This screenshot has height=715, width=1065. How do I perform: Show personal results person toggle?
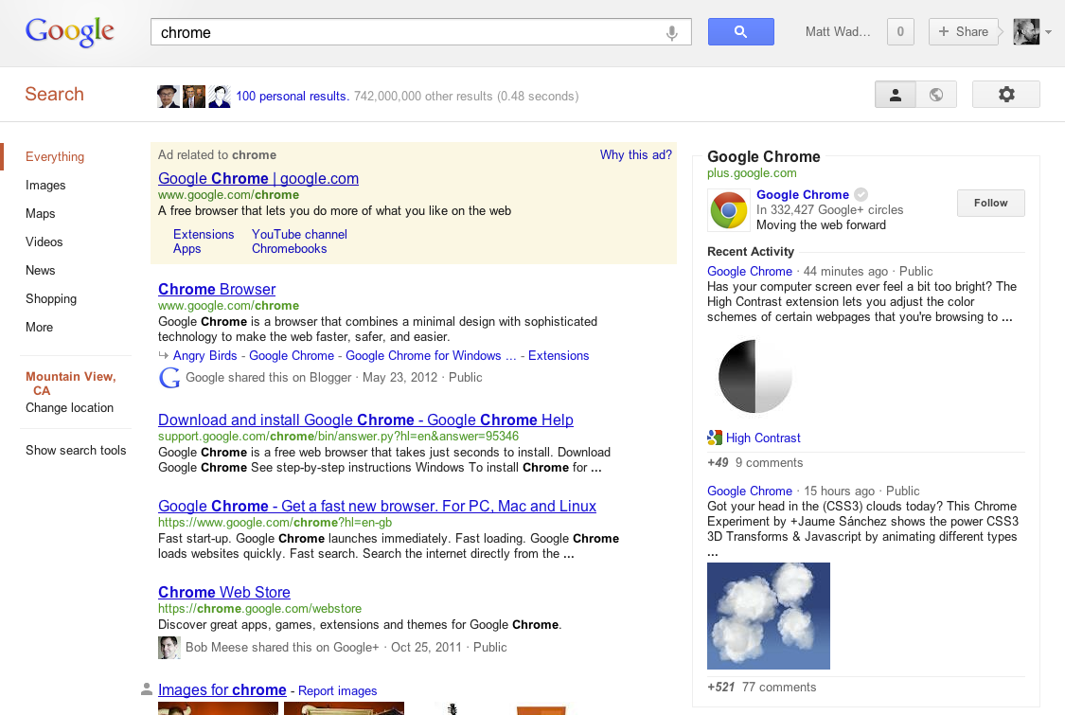click(896, 95)
